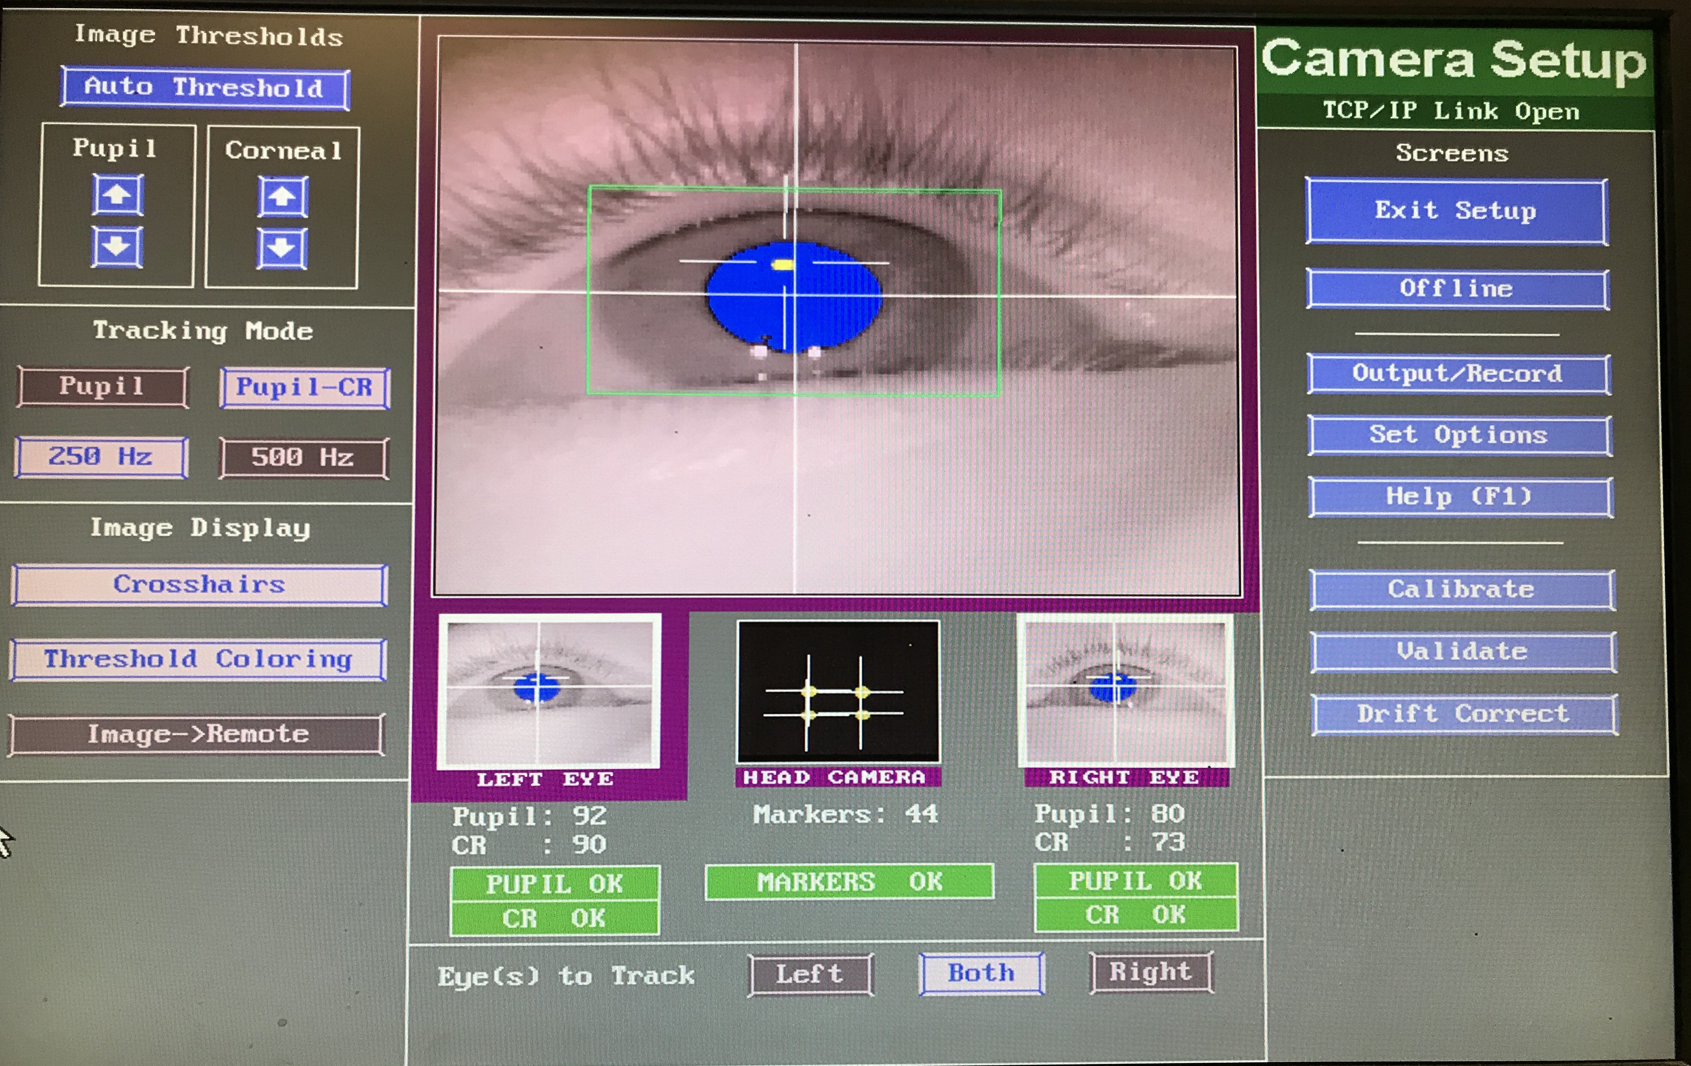Select the Right Eye camera thumbnail
1691x1066 pixels.
coord(1126,691)
